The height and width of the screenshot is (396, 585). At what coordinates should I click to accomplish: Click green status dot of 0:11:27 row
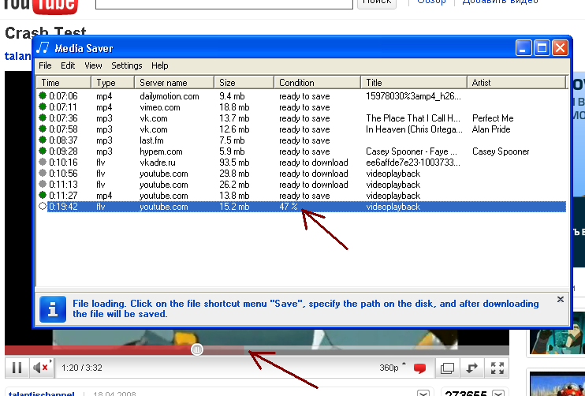43,195
